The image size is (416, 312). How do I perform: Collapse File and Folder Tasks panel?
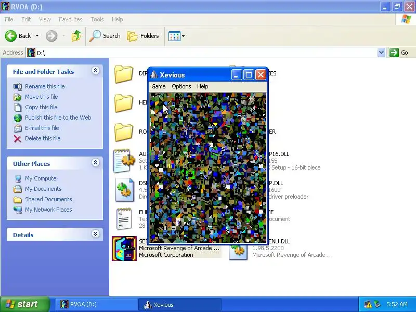click(96, 71)
